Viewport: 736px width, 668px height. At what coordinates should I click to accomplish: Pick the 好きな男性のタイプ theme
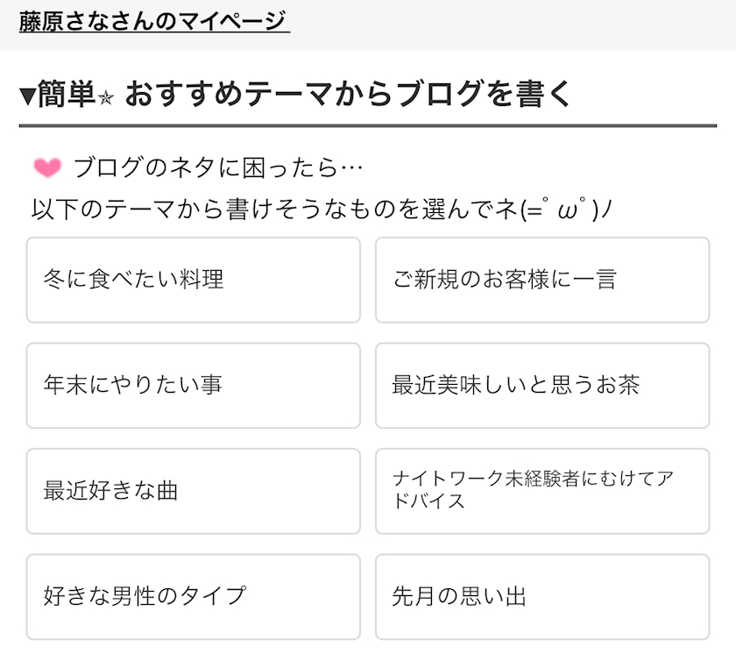[x=193, y=596]
